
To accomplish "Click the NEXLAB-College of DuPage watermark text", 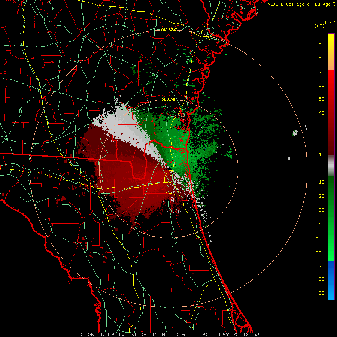I will [301, 4].
